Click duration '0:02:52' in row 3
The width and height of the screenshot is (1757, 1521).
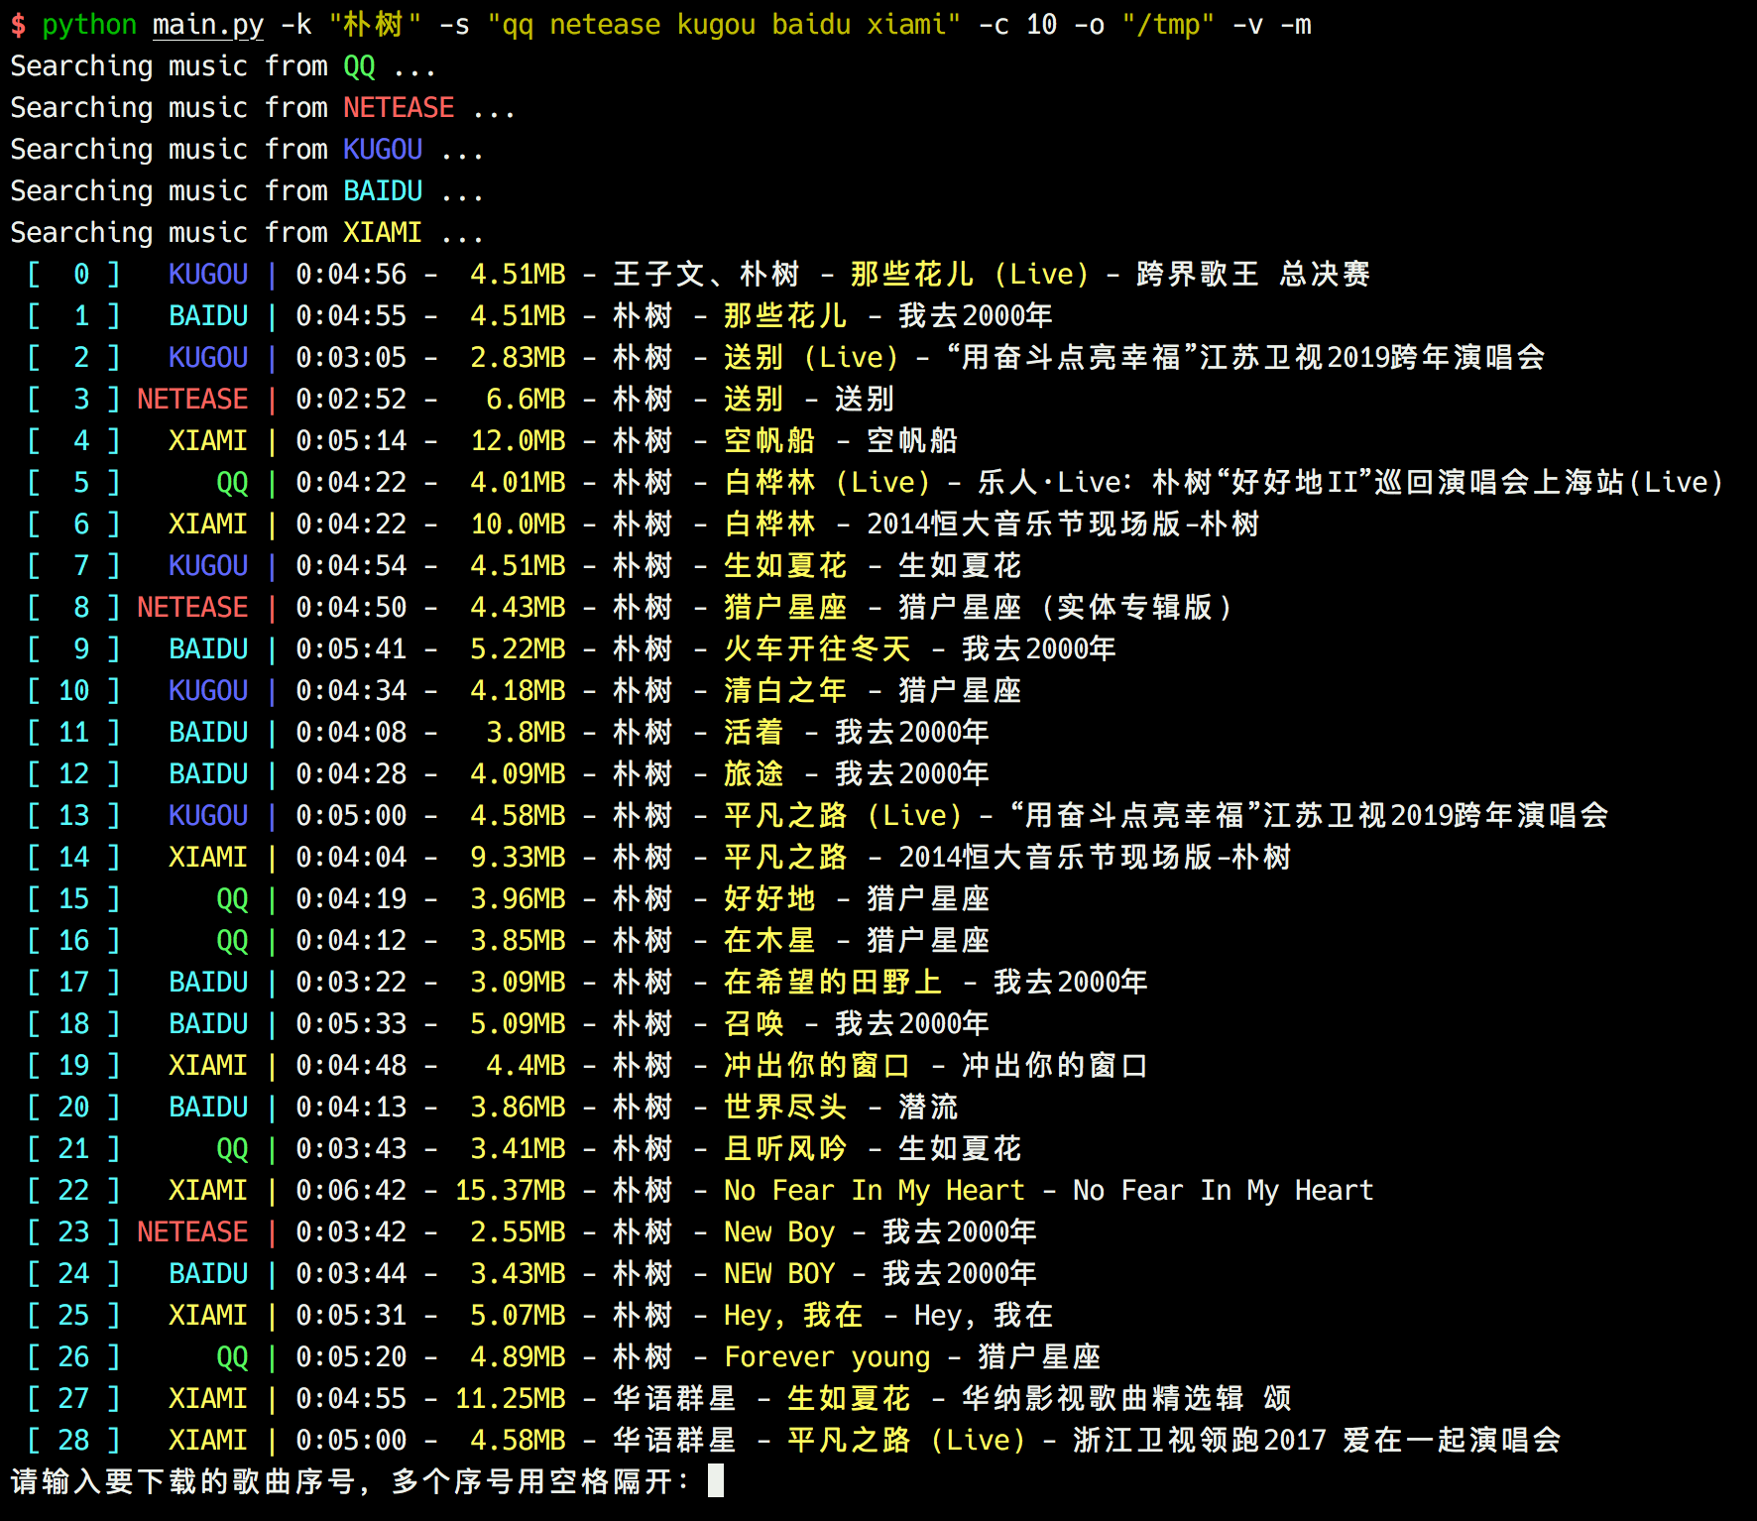351,399
